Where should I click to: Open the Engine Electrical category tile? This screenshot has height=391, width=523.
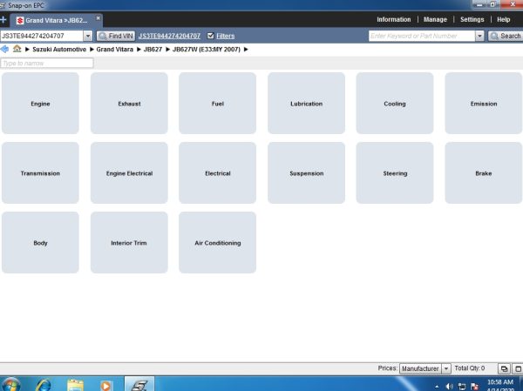point(129,173)
